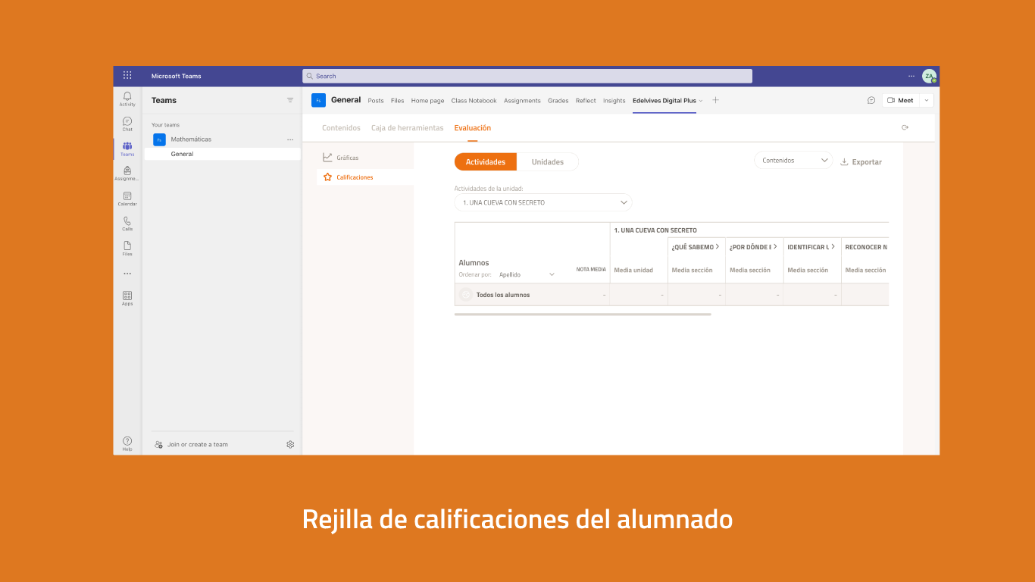Open more options for Mathemáticas team
This screenshot has width=1035, height=582.
point(290,139)
